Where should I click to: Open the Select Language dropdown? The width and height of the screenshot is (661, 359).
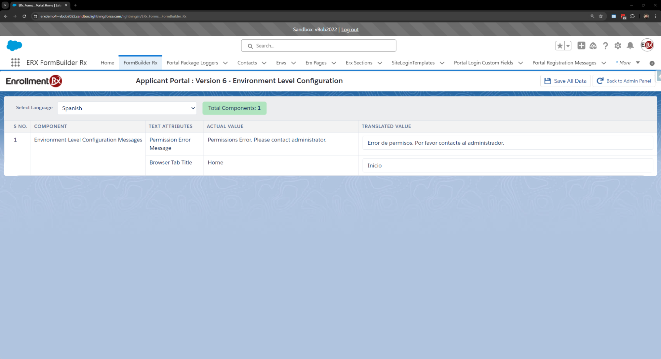(127, 108)
